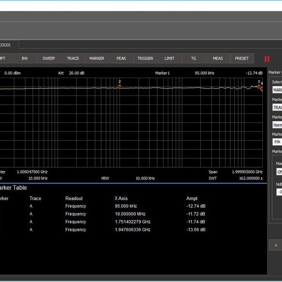Open the marker trace dropdown
Image resolution: width=282 pixels, height=282 pixels.
(277, 107)
